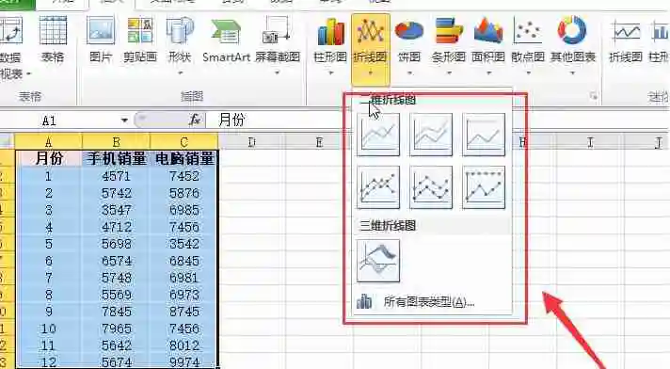Screen dimensions: 670x369
Task: Expand the Area chart dropdown arrow
Action: coord(488,73)
